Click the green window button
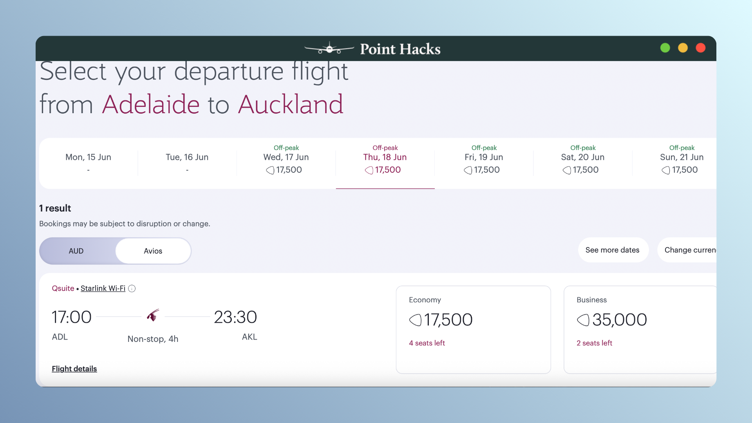The width and height of the screenshot is (752, 423). click(665, 48)
